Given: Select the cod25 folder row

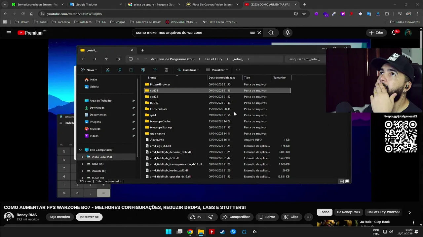Looking at the screenshot, I should tap(217, 97).
